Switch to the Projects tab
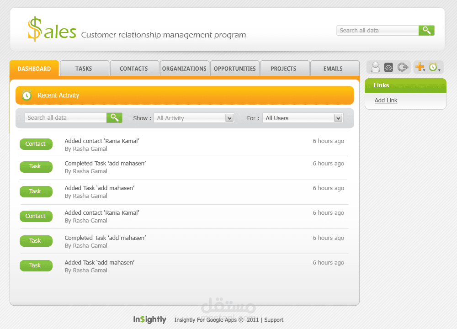Viewport: 457px width, 329px height. pos(285,69)
